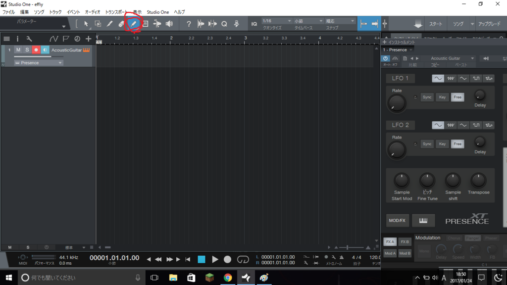Image resolution: width=507 pixels, height=285 pixels.
Task: Open the marker track flag icon
Action: 66,39
